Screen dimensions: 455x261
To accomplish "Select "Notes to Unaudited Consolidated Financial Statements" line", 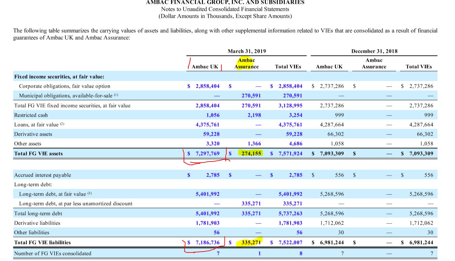I will [x=225, y=9].
